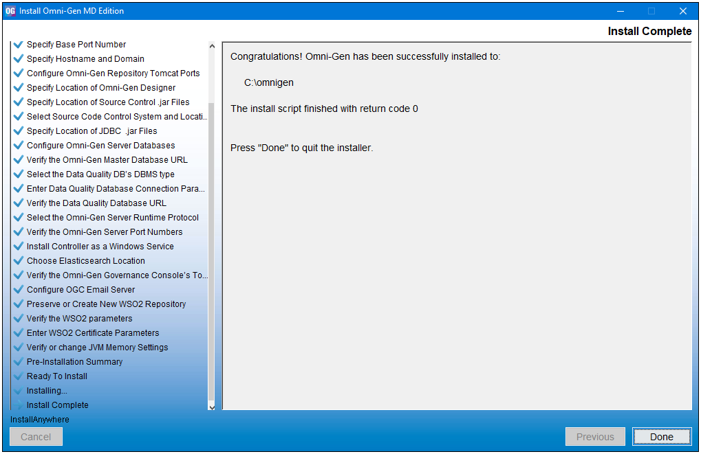Click the checkmark beside Install Controller as a Windows Service

18,246
